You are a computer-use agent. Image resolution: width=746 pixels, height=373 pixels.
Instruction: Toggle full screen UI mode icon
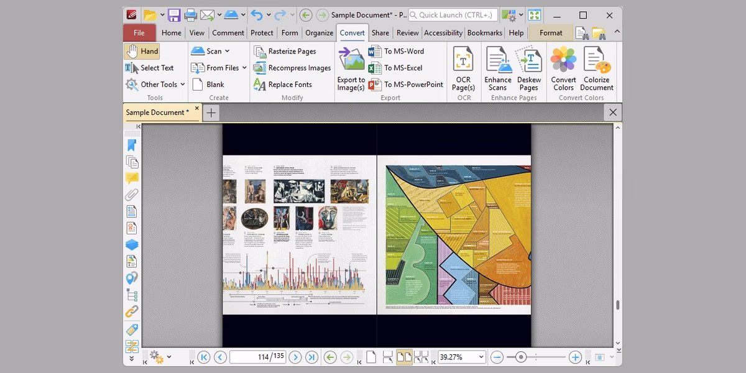pyautogui.click(x=534, y=15)
